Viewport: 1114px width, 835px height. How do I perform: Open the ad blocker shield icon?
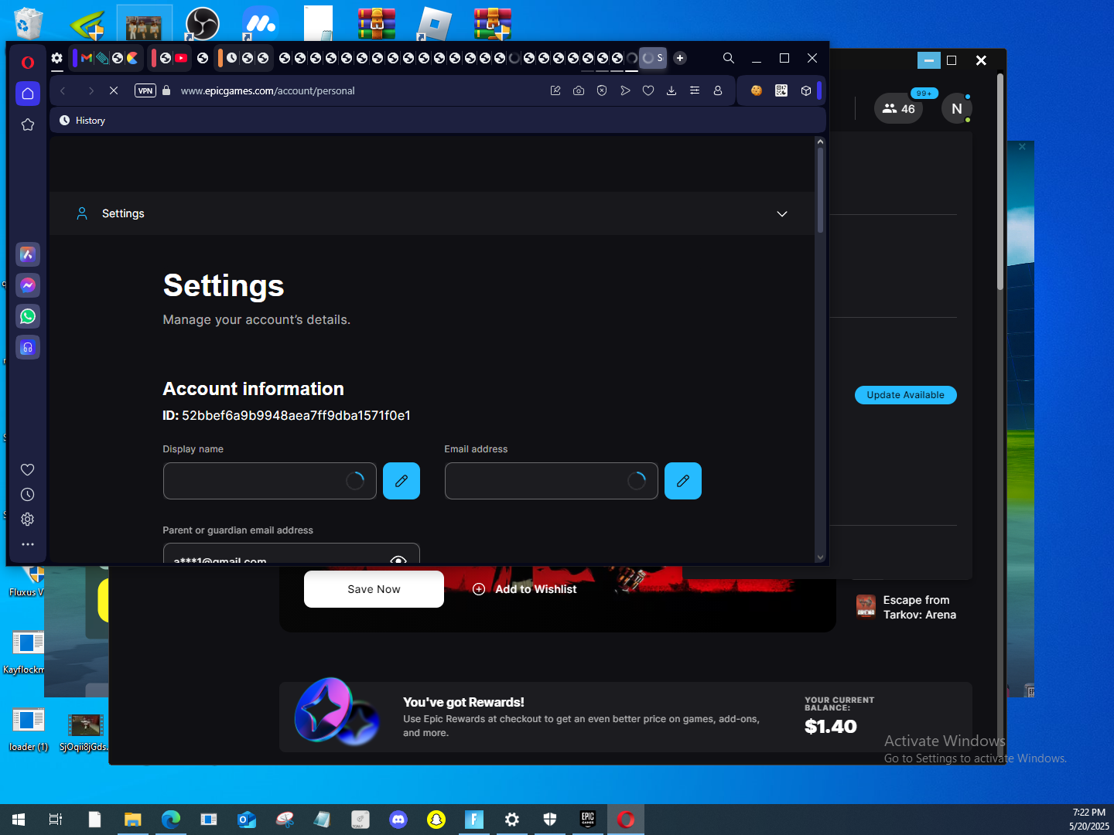(602, 90)
